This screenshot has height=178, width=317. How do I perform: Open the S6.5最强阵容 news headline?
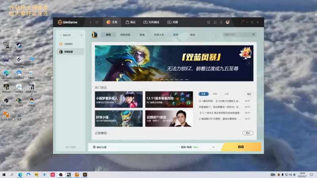220,101
